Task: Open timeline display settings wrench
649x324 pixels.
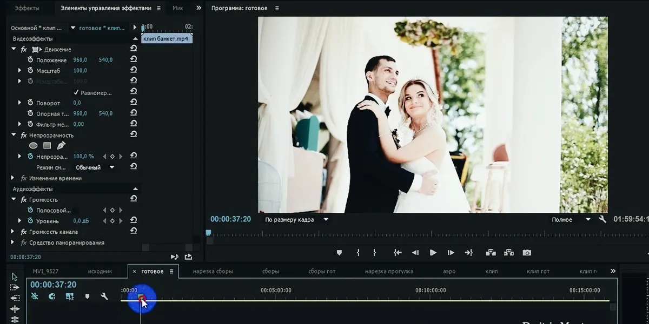Action: [104, 296]
